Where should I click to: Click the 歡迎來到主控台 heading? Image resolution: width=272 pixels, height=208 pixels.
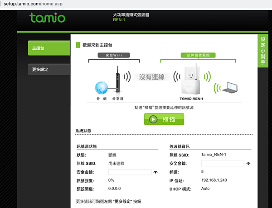click(97, 45)
